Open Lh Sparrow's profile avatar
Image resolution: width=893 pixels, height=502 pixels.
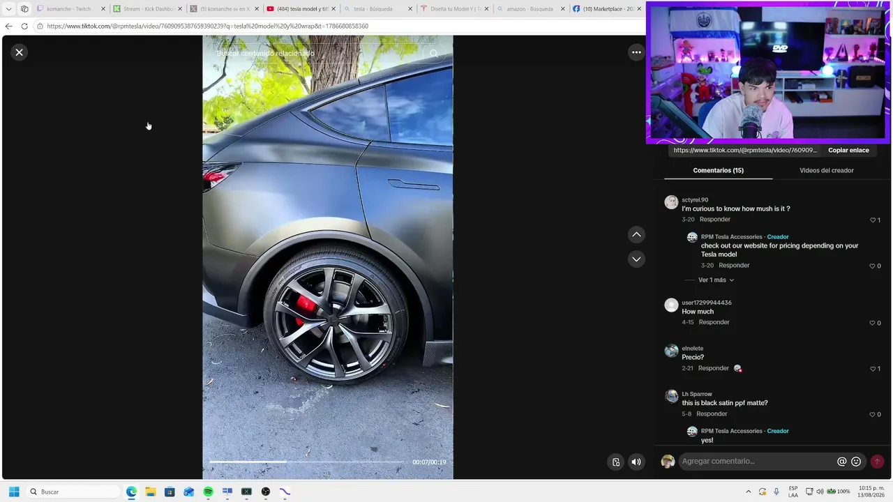pos(671,396)
